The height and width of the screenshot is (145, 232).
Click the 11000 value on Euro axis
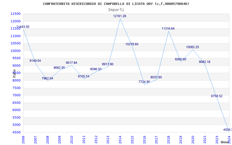coord(15,36)
